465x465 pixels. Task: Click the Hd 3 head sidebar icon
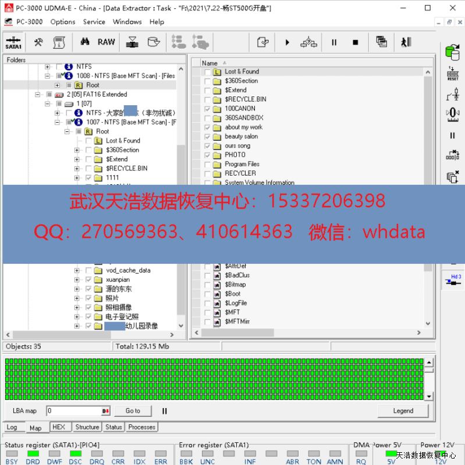click(x=452, y=280)
